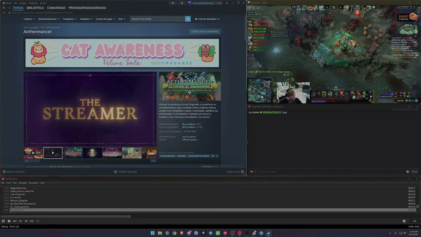Switch to the COMUNIDAD tab
421x237 pixels.
[x=56, y=8]
